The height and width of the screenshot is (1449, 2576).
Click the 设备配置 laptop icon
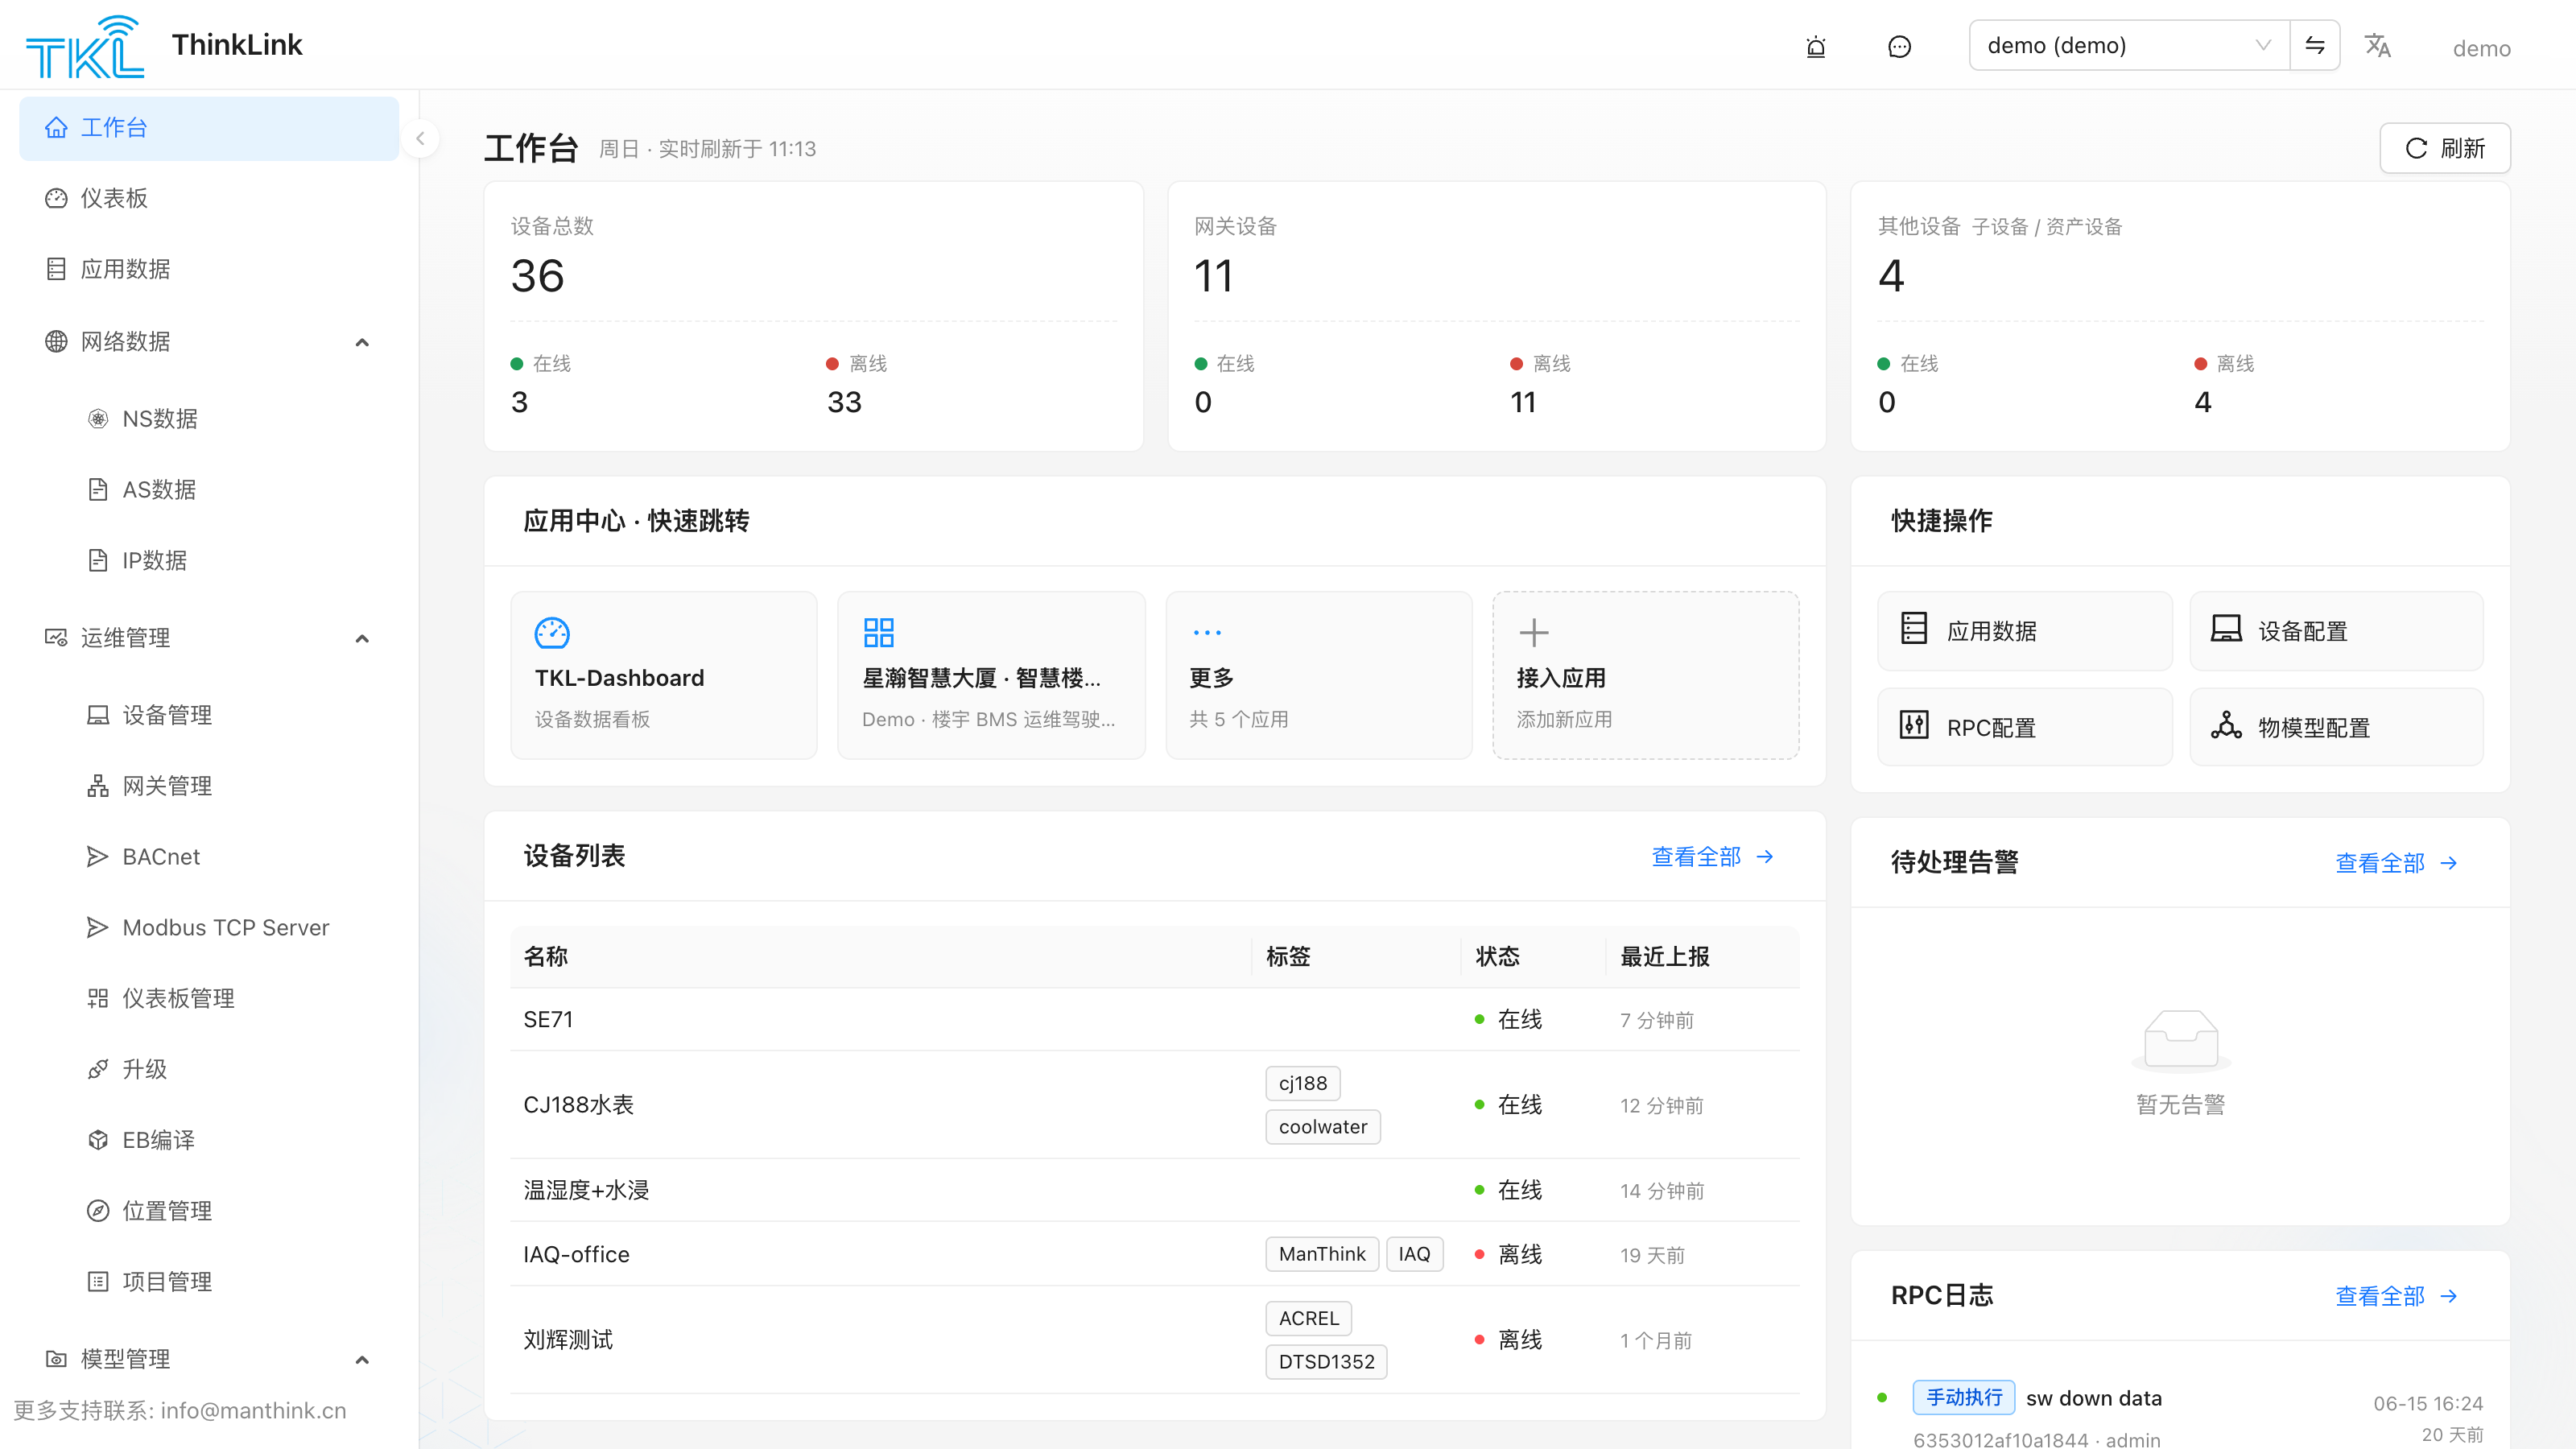click(x=2226, y=629)
